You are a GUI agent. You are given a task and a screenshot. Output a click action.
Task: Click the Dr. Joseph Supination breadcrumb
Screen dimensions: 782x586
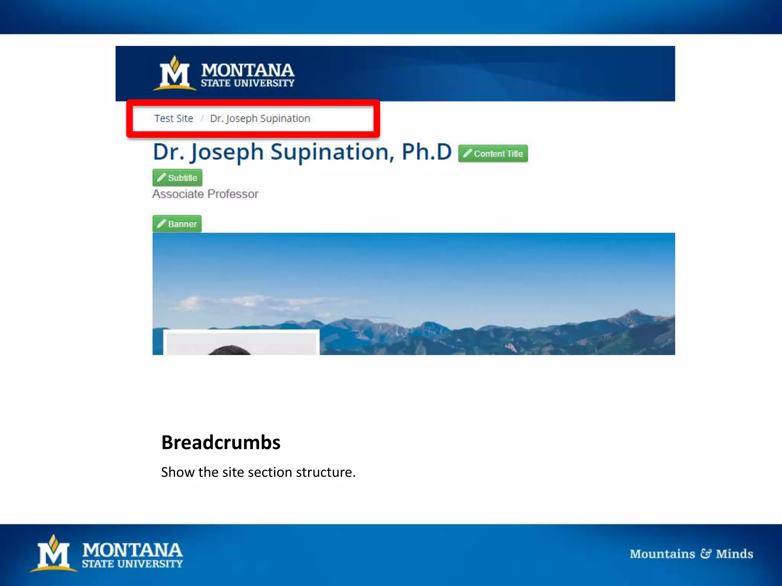[x=260, y=119]
